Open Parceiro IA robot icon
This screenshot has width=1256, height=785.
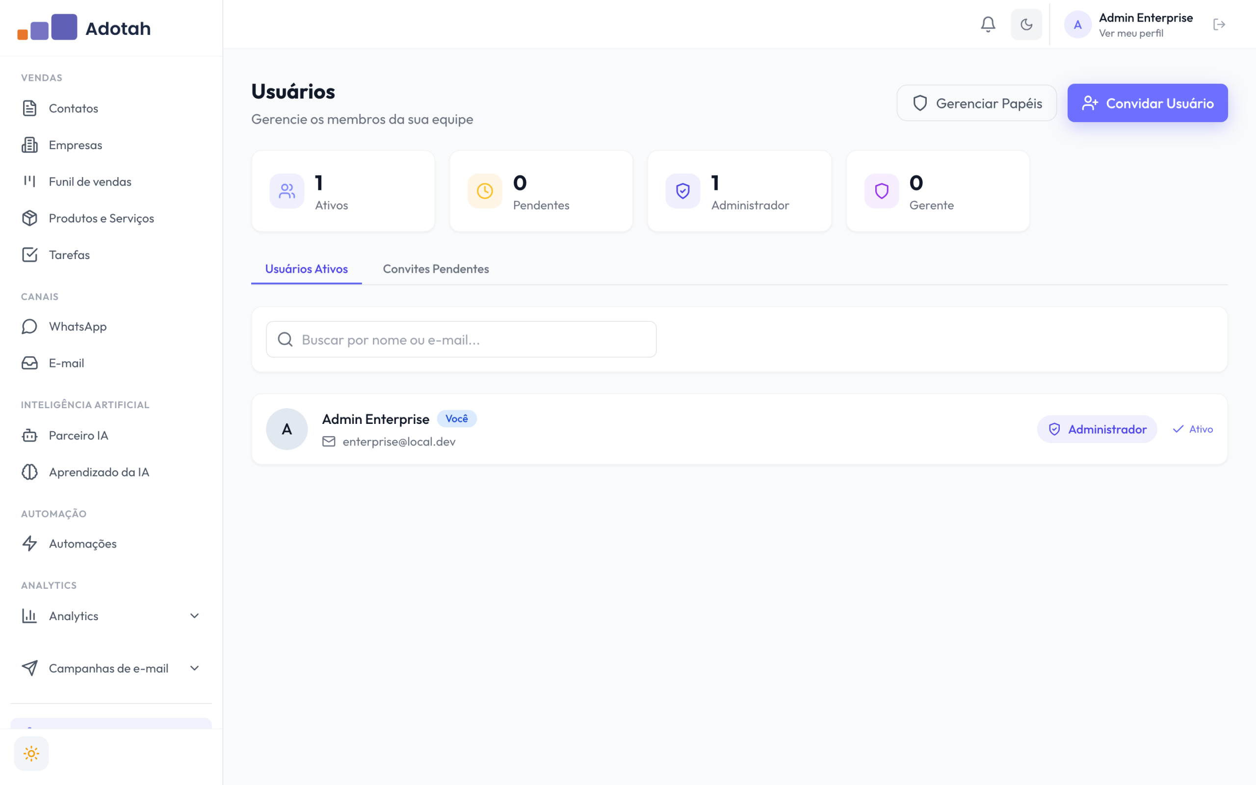tap(29, 435)
